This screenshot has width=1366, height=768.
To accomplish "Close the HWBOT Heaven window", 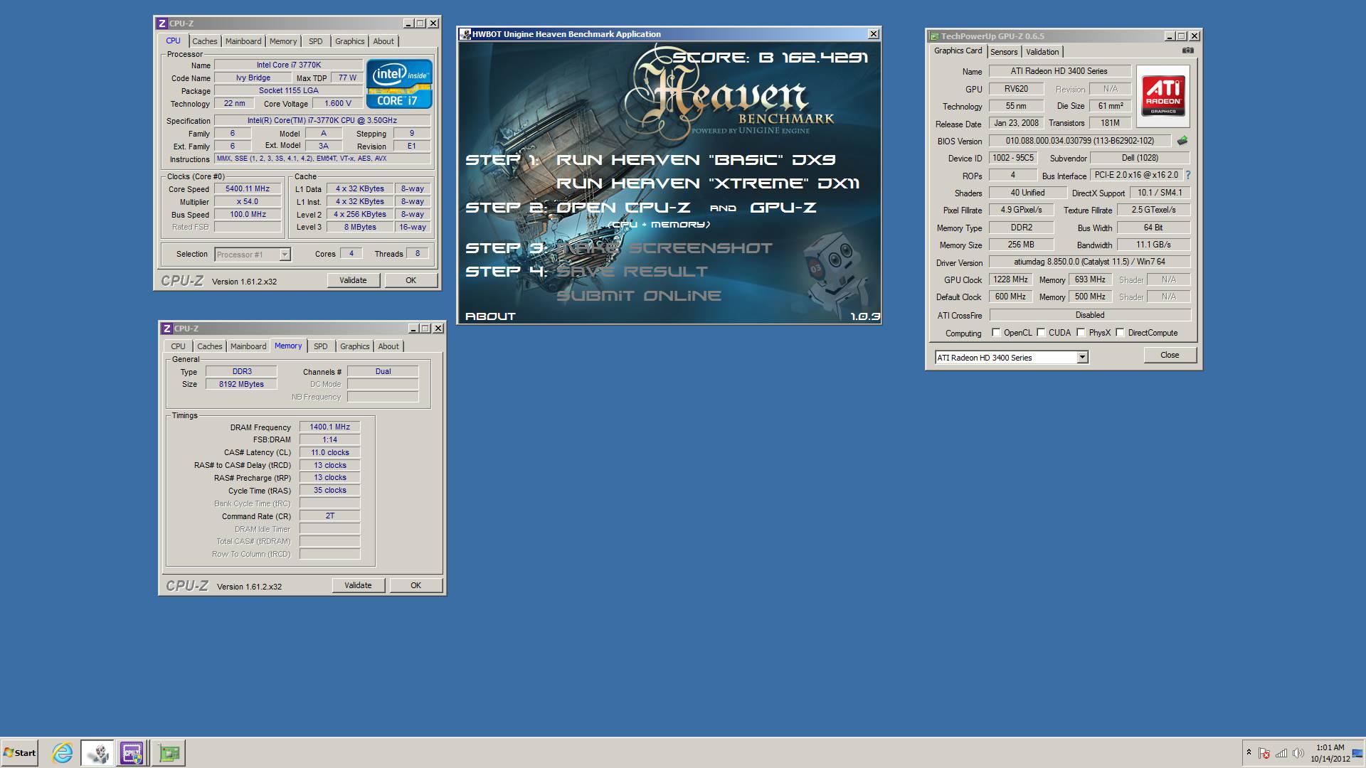I will tap(873, 34).
